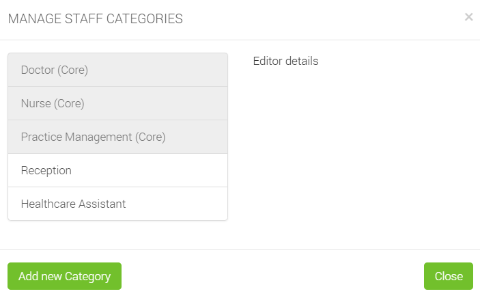
Task: Click the Add new Category button
Action: tap(64, 276)
